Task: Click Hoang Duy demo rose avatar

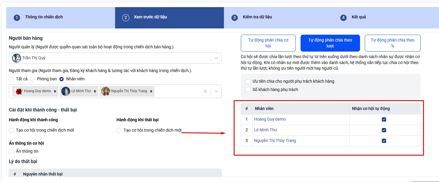Action: [x=19, y=91]
